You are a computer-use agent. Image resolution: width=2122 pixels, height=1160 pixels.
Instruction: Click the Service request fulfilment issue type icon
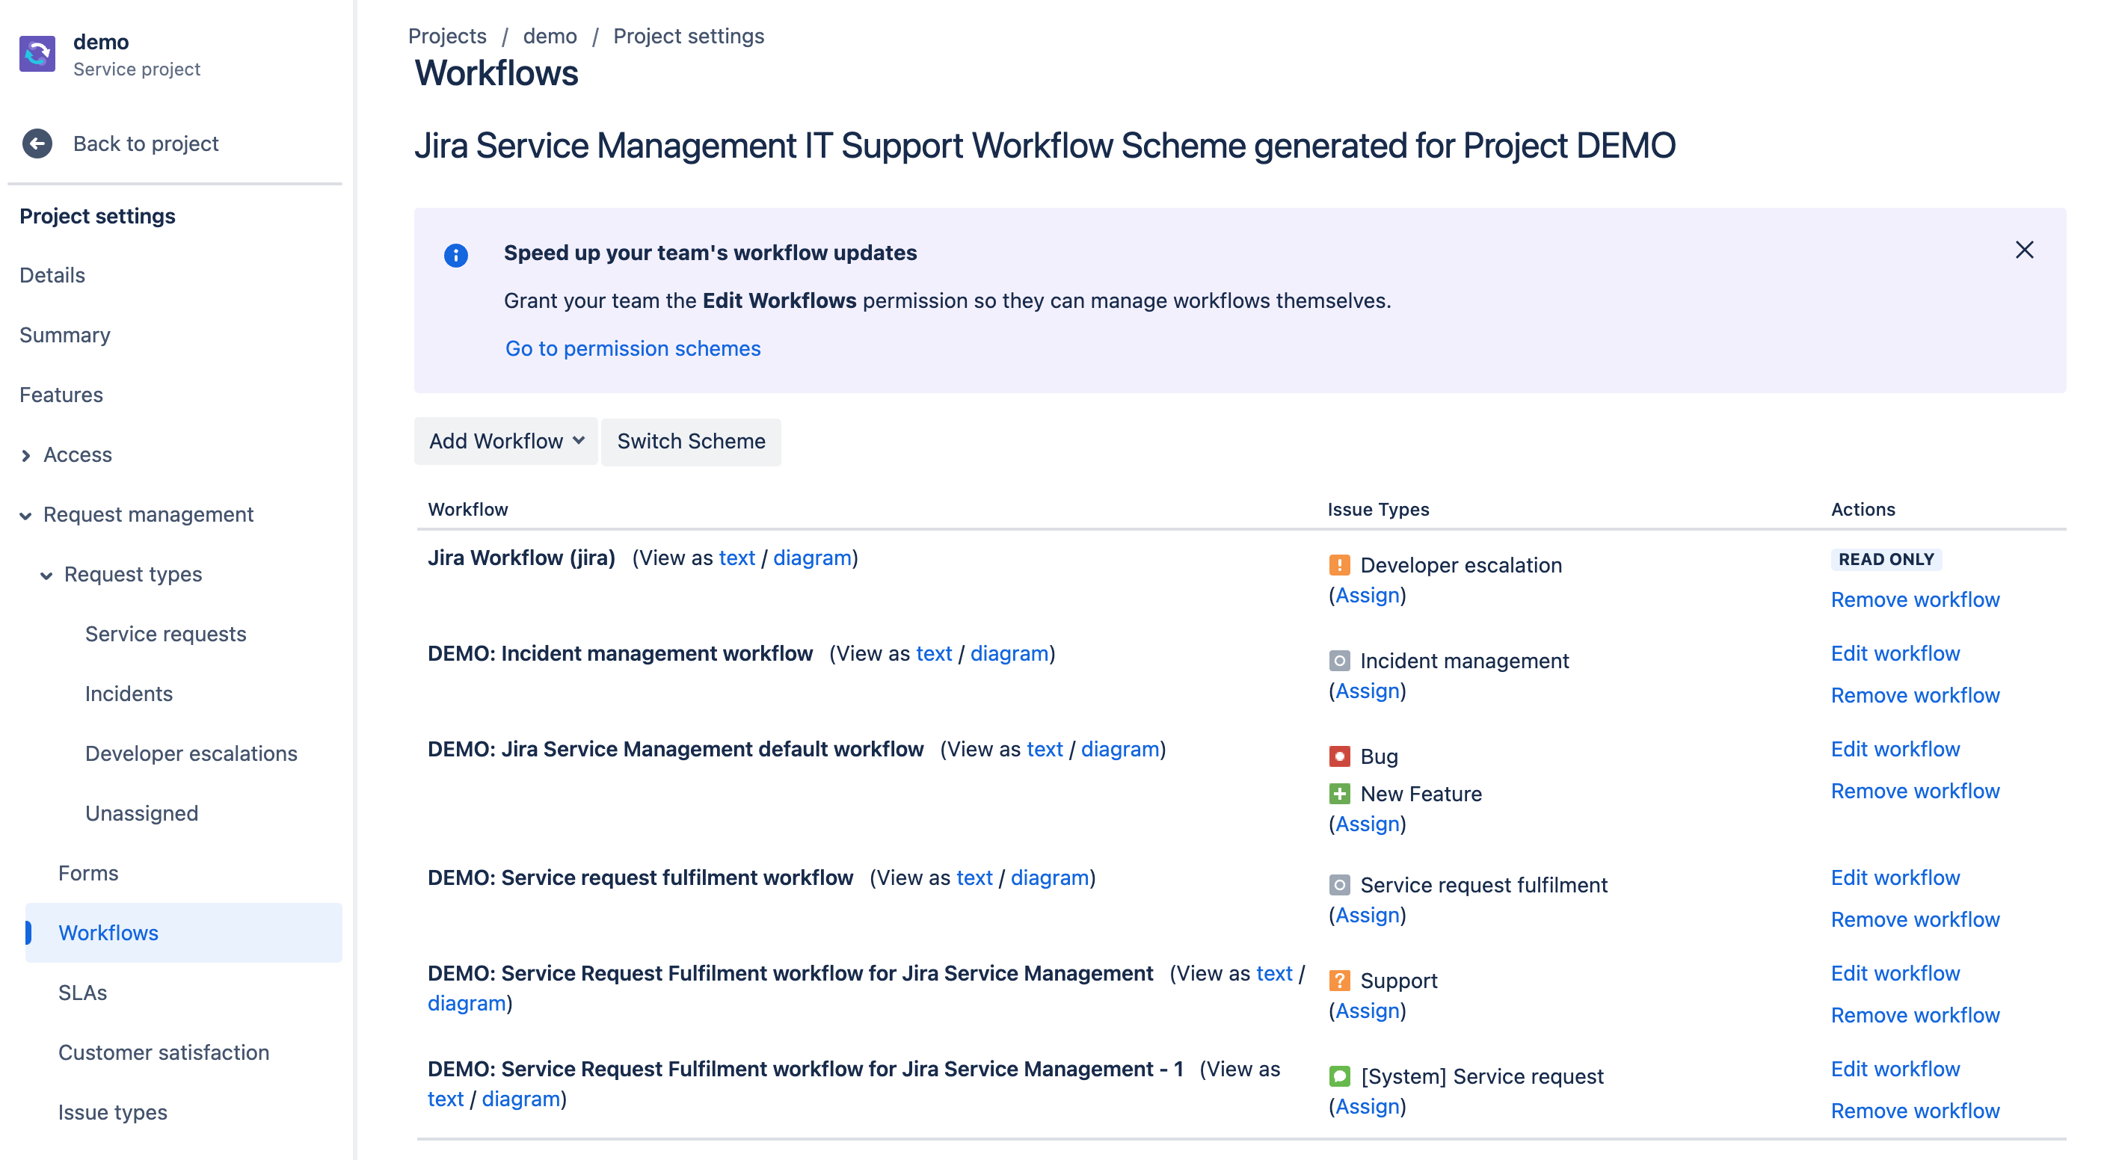tap(1339, 884)
